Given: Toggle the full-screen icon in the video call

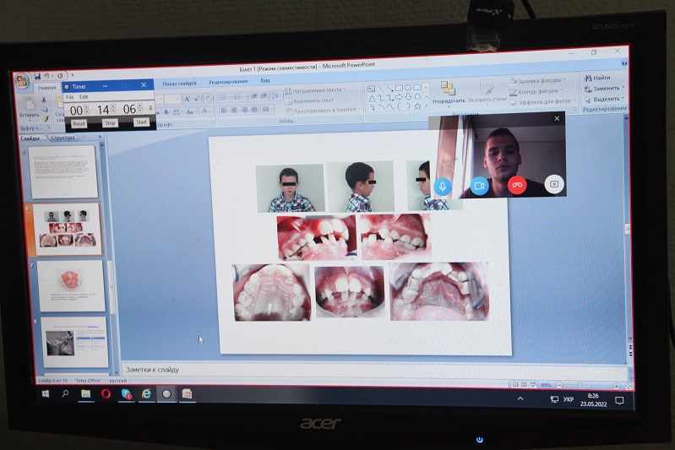Looking at the screenshot, I should tap(553, 185).
